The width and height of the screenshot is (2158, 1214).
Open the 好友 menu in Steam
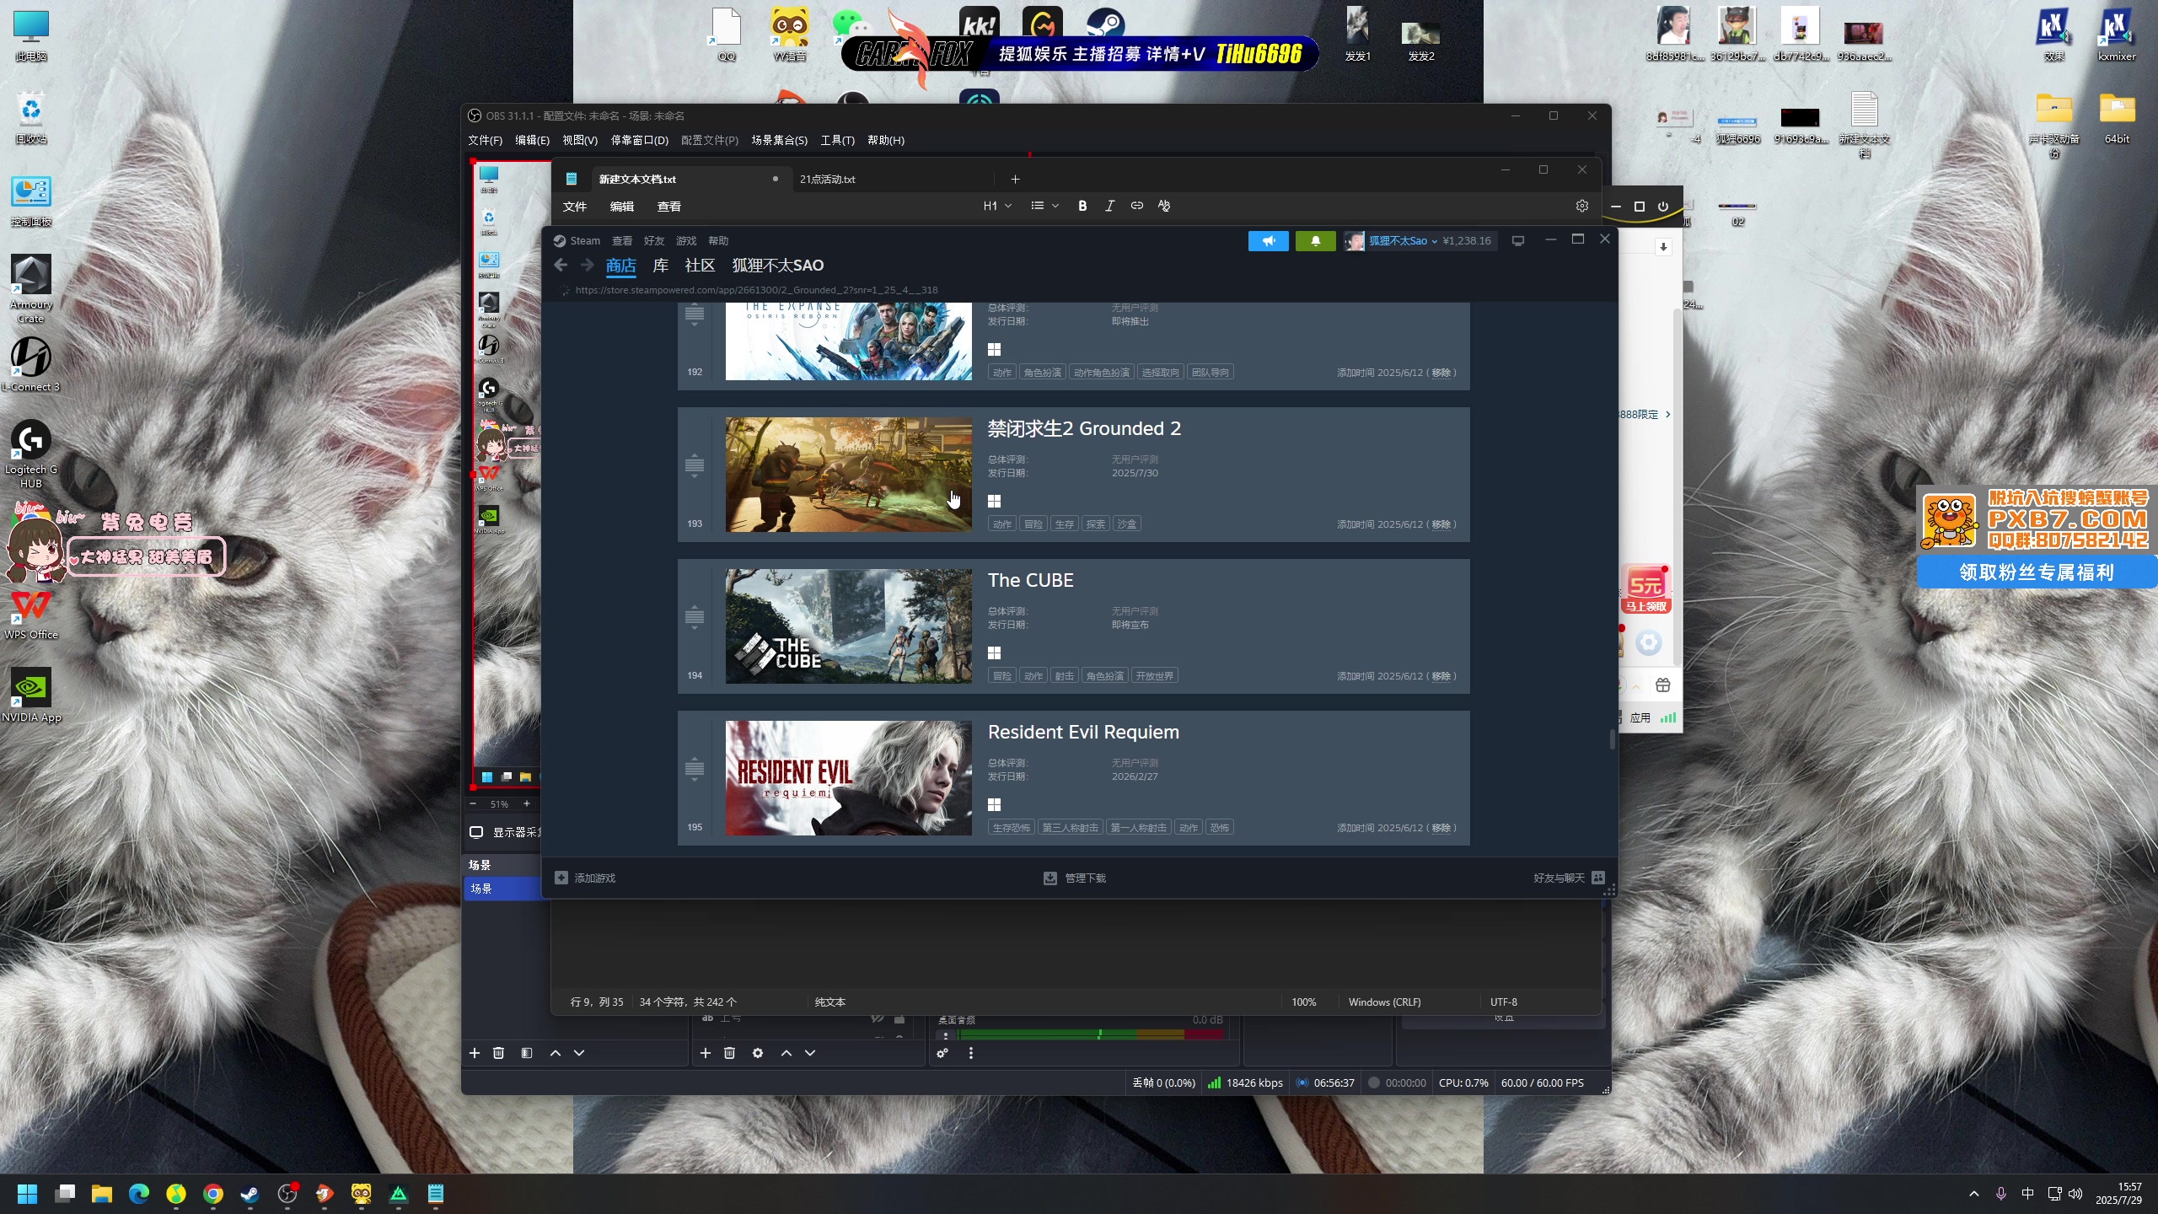[654, 241]
